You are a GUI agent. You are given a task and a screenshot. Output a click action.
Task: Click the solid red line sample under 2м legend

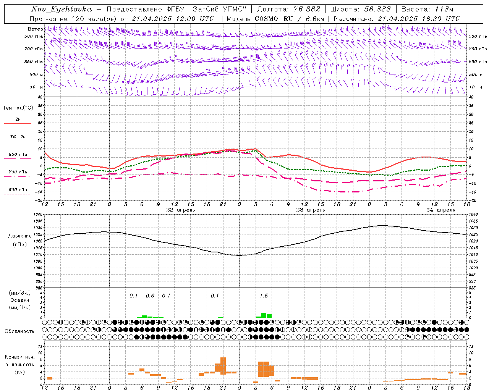18,124
